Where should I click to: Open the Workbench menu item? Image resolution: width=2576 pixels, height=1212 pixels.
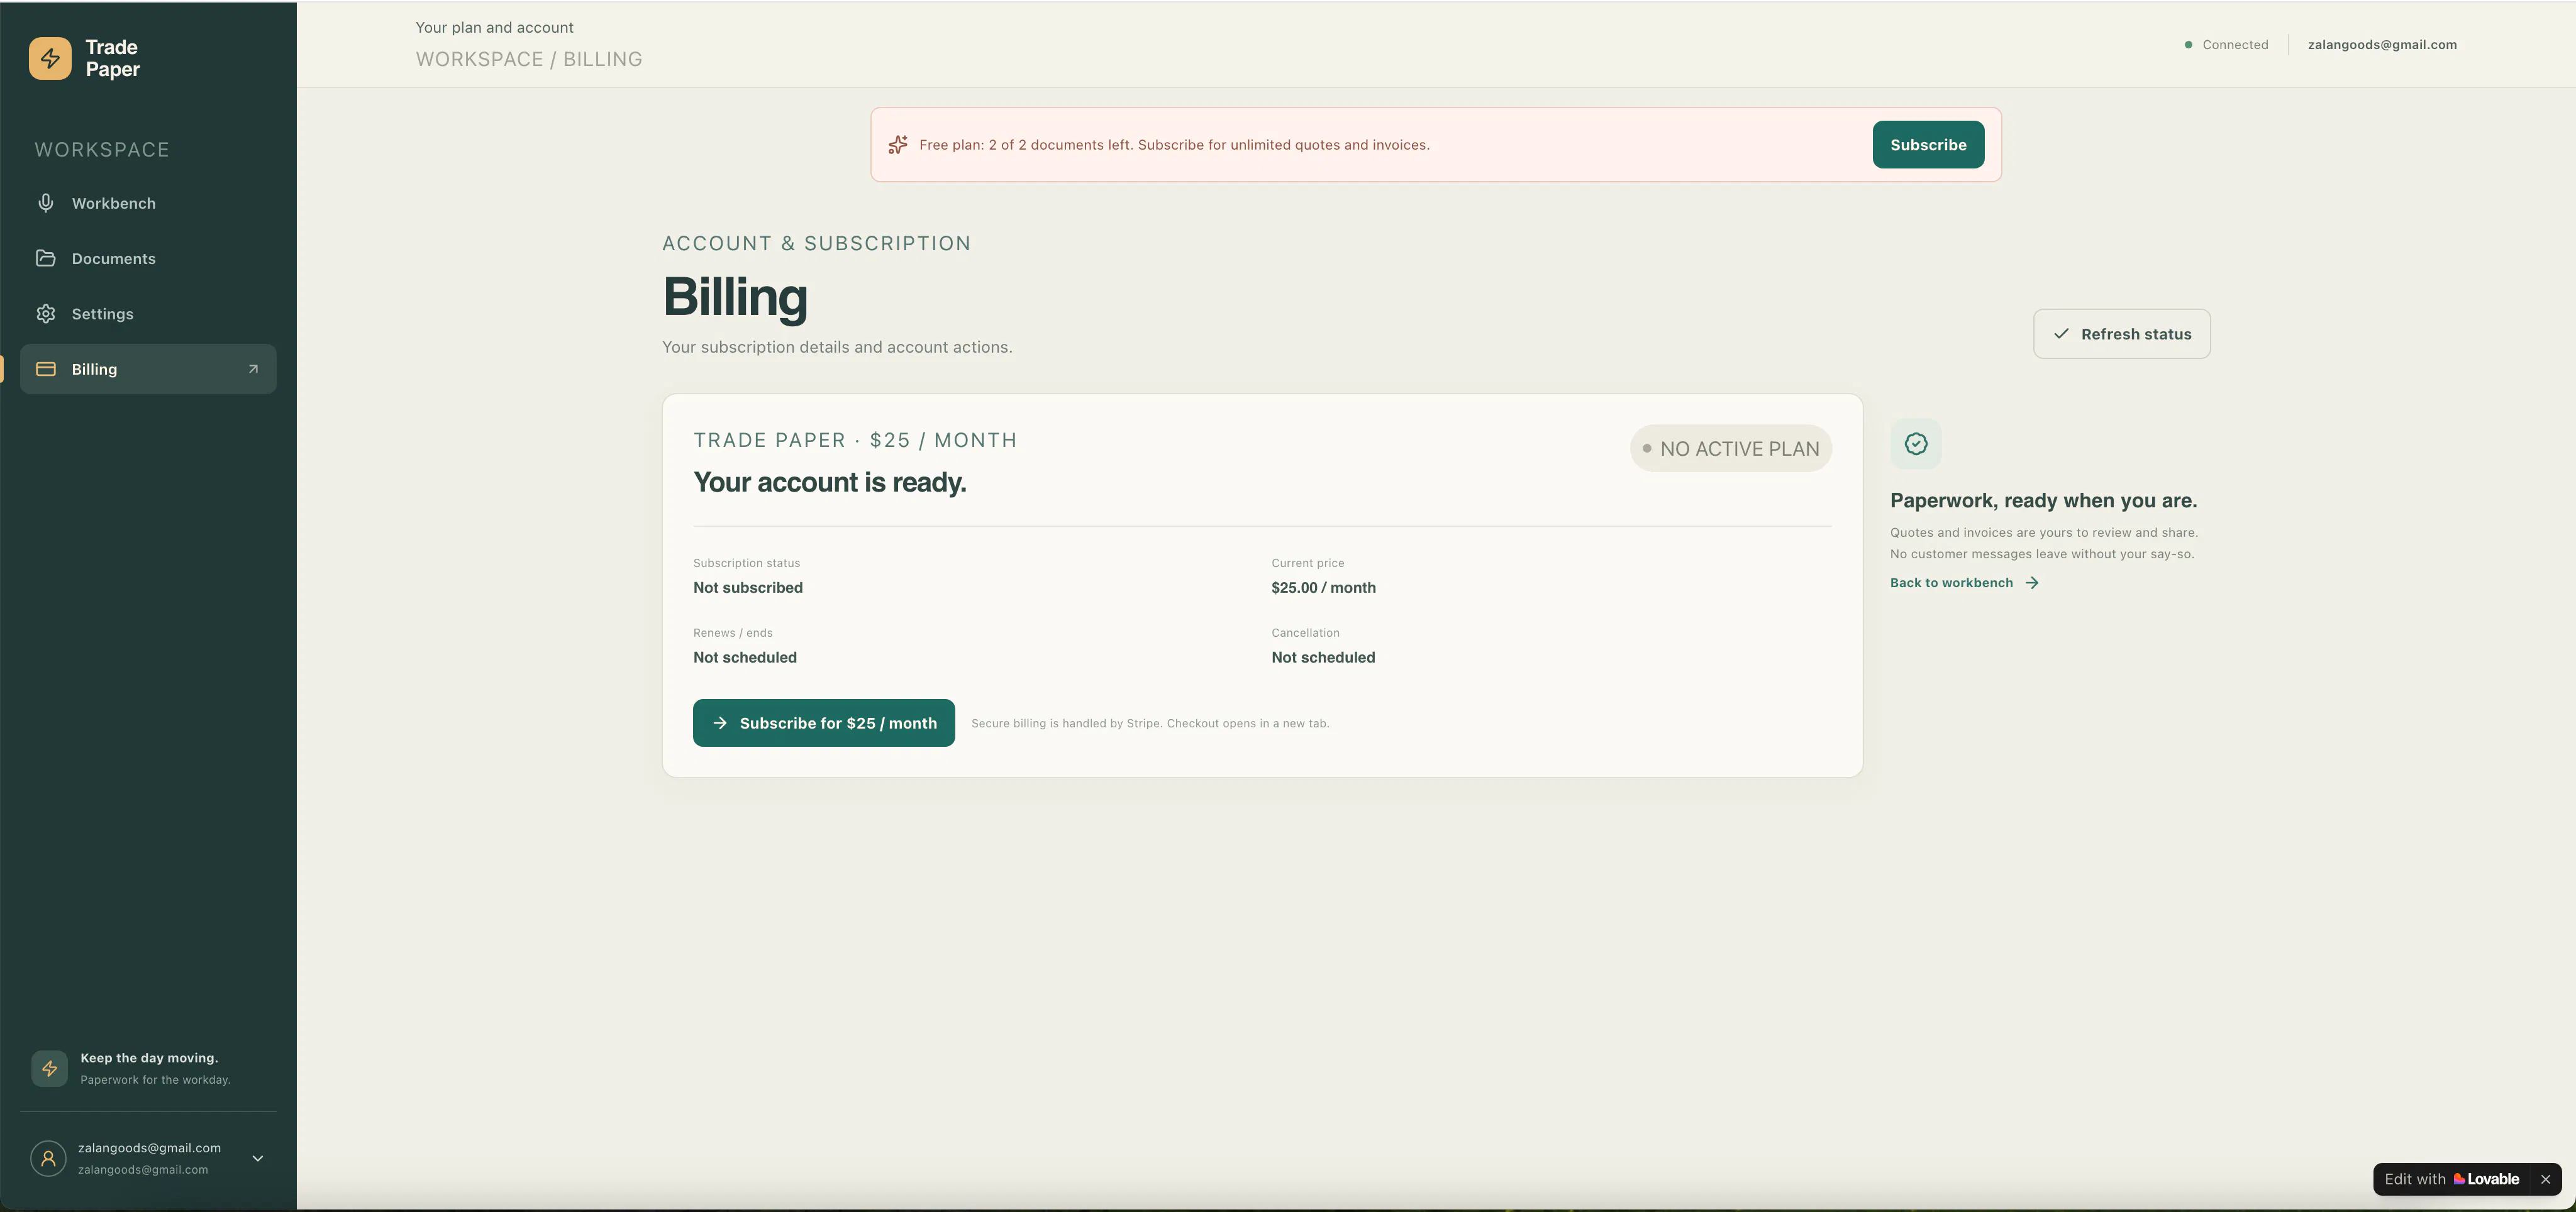click(148, 203)
